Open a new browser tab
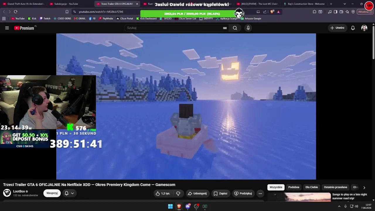Viewport: 375px width, 211px height. click(x=331, y=4)
